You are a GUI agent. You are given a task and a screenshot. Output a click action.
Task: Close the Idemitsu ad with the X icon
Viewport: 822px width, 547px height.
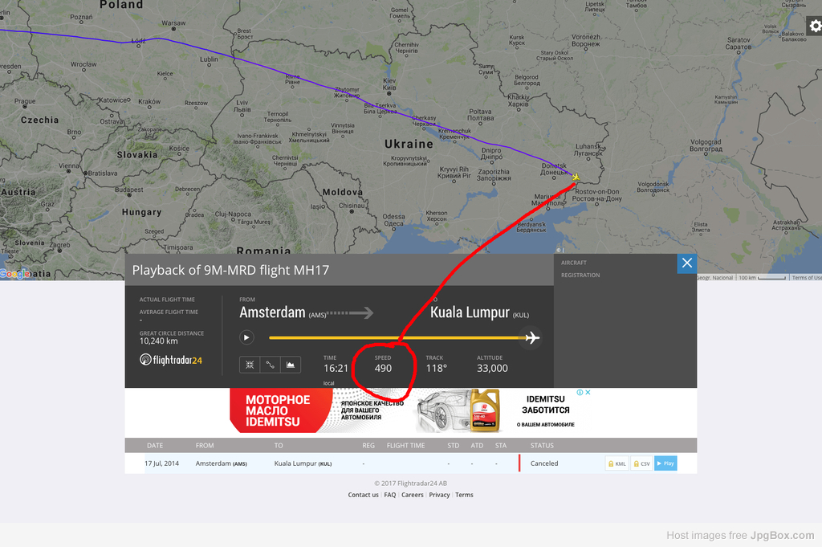[588, 392]
